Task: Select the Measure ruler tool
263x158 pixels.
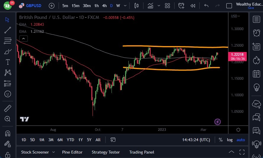Action: [x=8, y=108]
